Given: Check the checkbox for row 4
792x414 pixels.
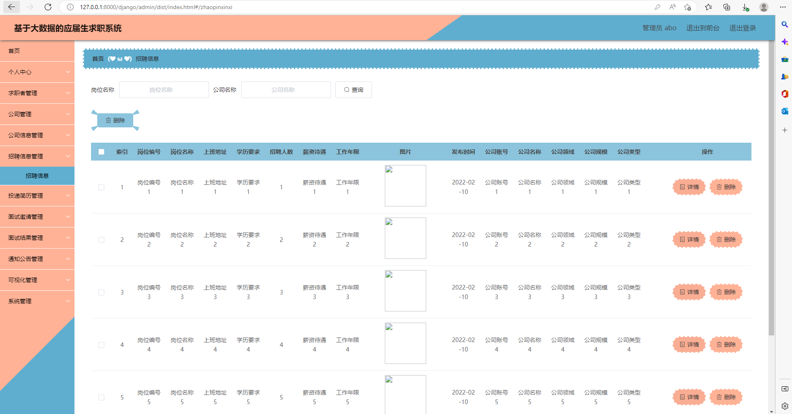Looking at the screenshot, I should tap(101, 345).
